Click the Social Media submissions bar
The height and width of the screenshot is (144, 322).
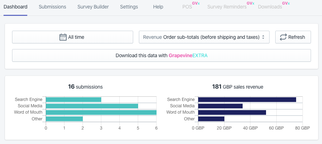pyautogui.click(x=92, y=106)
